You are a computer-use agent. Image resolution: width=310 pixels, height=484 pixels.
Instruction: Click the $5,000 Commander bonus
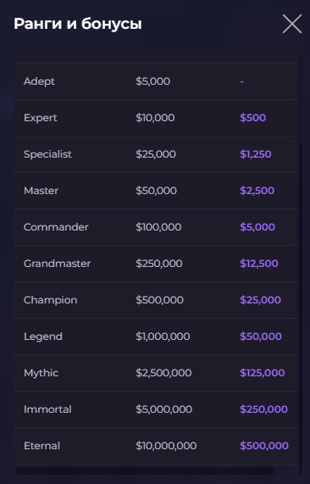pos(257,227)
